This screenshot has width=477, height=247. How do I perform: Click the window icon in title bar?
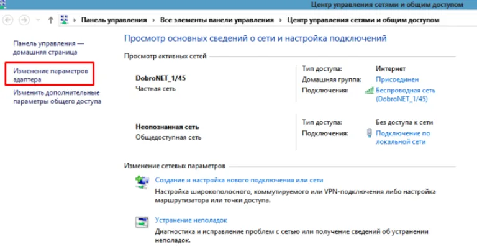(x=2, y=4)
